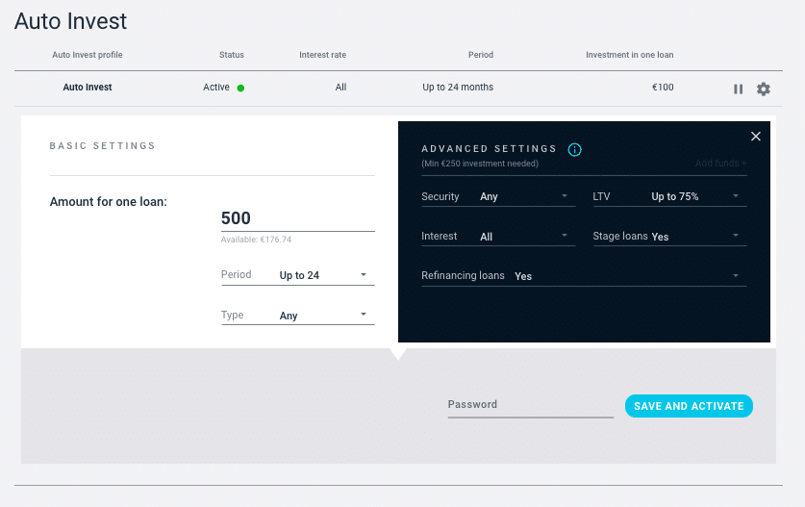This screenshot has height=507, width=805.
Task: Click Save and Activate button
Action: [x=689, y=406]
